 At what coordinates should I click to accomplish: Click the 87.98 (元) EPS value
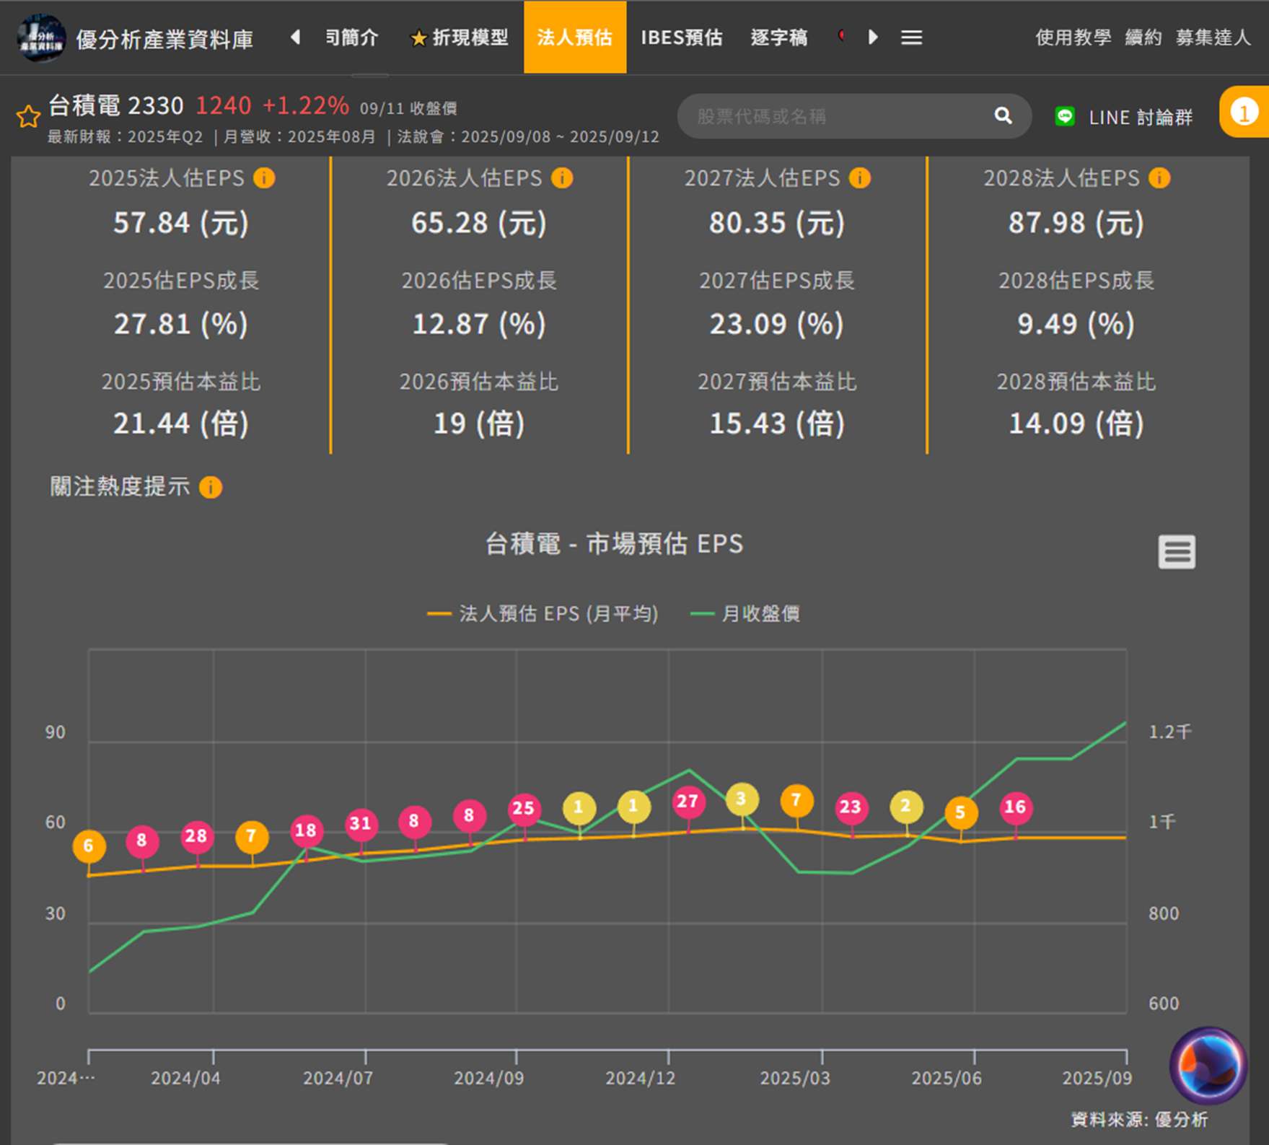(x=1076, y=223)
